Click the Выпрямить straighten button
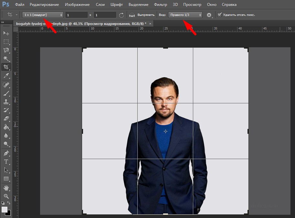The image size is (295, 218). point(146,15)
